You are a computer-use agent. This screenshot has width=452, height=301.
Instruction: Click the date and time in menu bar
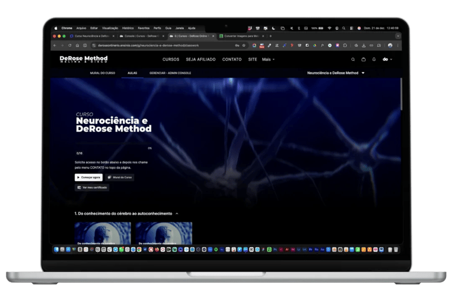(x=381, y=28)
